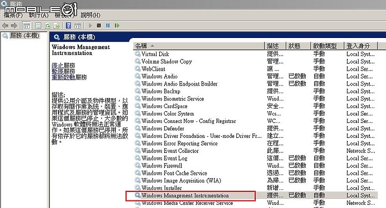Click 已啟動 status of Windows Firewall
This screenshot has width=386, height=208.
tap(297, 166)
